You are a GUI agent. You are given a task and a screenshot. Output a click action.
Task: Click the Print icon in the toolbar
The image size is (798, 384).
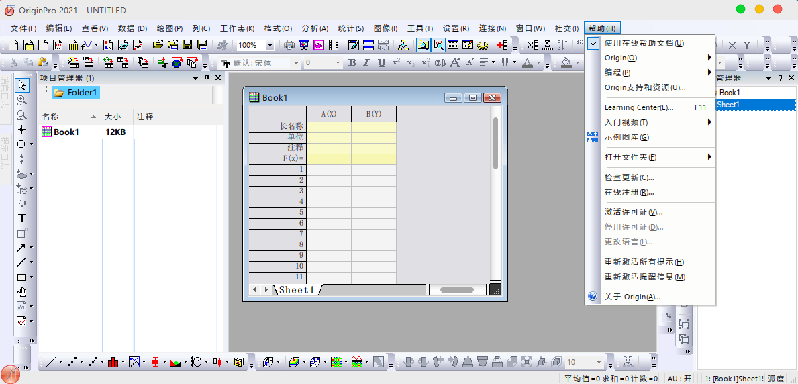coord(289,45)
